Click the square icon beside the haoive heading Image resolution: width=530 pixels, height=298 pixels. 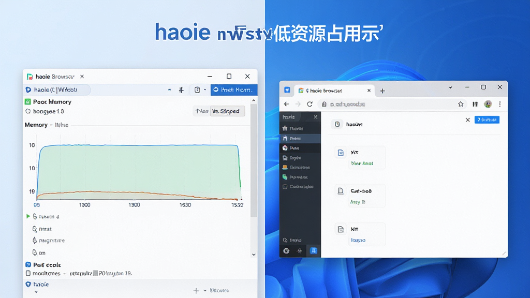[x=337, y=124]
